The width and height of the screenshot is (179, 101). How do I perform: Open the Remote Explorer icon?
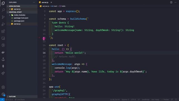click(3, 38)
